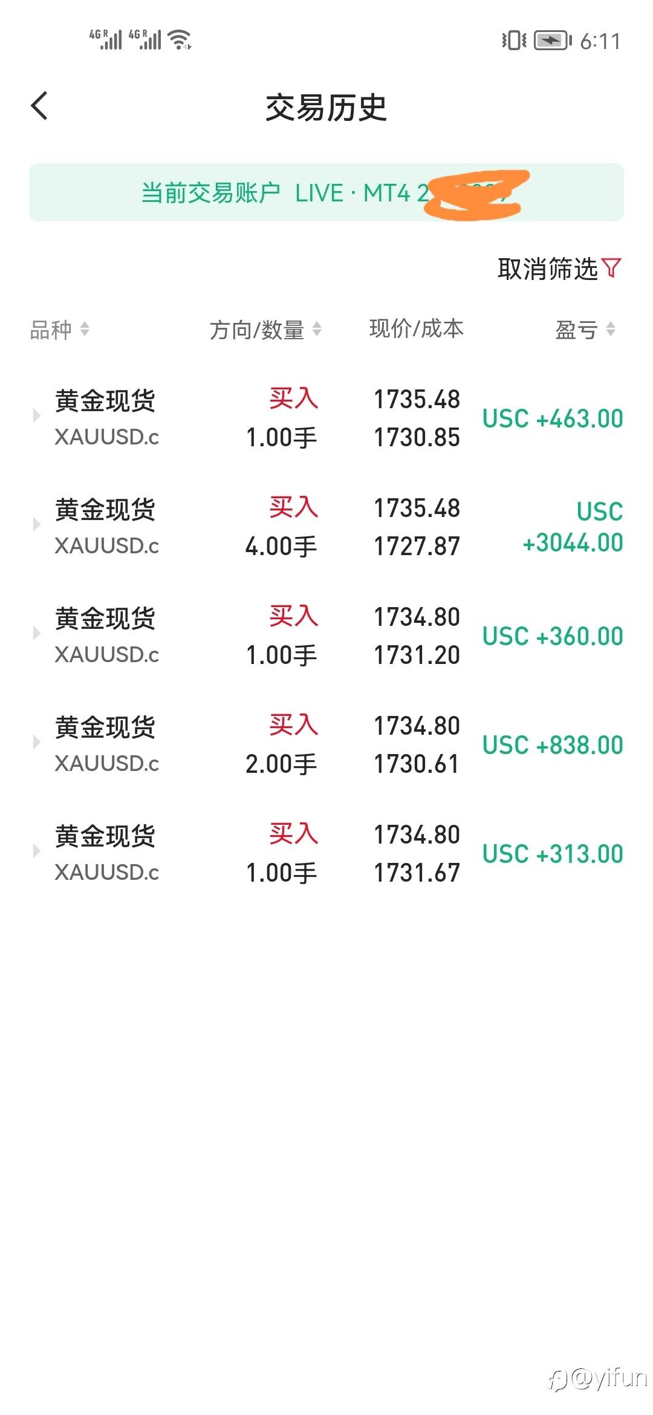The image size is (653, 1415).
Task: Tap the 现价/成本 column header
Action: click(x=417, y=329)
